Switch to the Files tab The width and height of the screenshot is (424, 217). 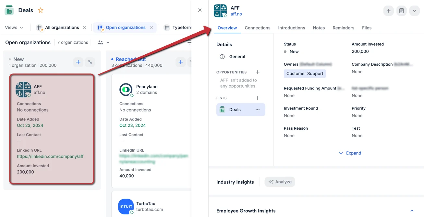(x=367, y=28)
